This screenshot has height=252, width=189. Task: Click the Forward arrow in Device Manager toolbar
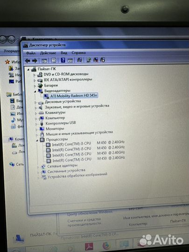click(35, 61)
